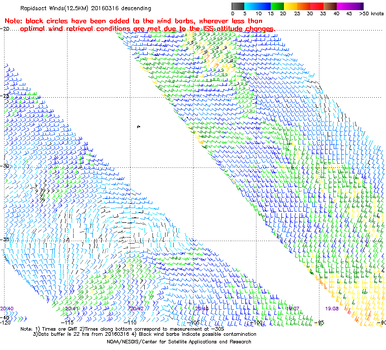Click the purple pass time '20:42'
This screenshot has height=350, width=386.
pos(136,309)
